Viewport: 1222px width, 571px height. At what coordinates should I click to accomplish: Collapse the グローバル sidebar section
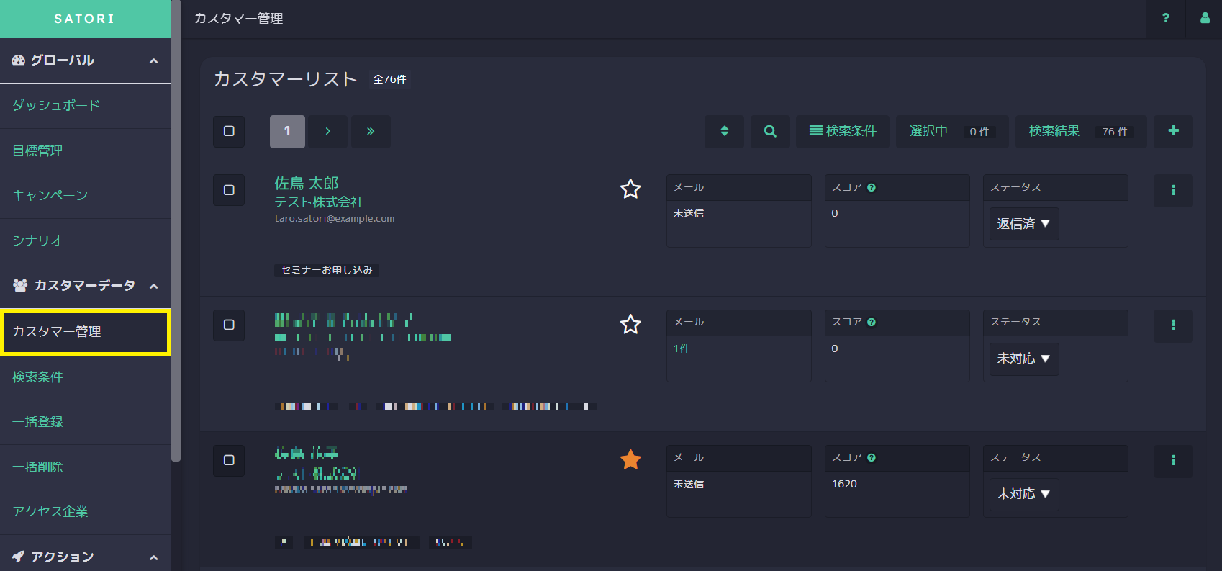click(153, 61)
